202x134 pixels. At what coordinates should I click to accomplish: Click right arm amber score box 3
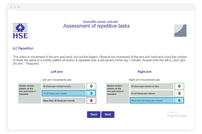(x=179, y=93)
